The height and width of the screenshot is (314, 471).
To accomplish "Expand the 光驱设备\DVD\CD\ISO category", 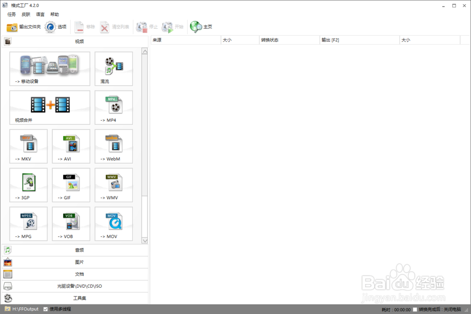I will pos(75,286).
